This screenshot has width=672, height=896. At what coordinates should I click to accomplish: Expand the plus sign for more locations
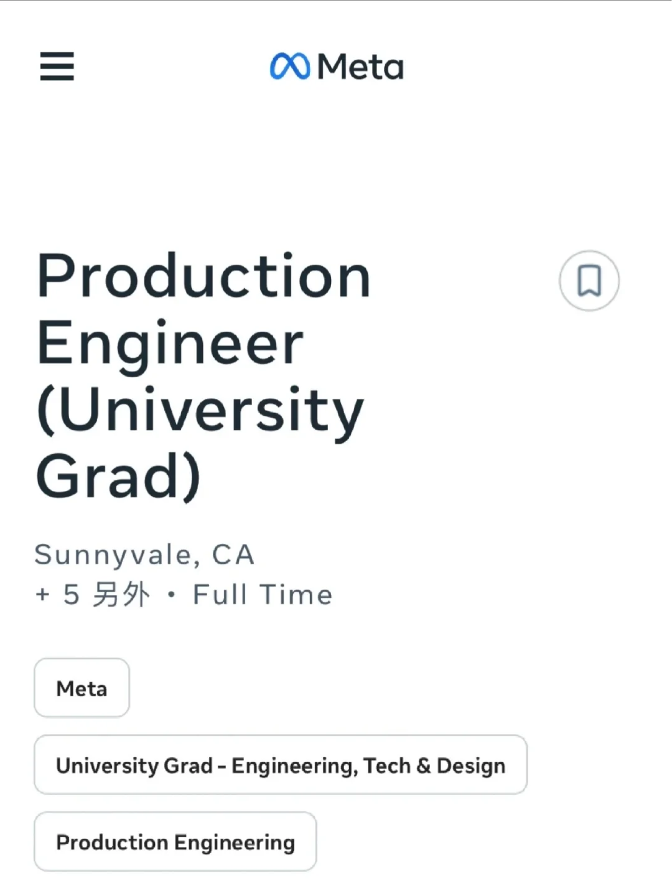(42, 595)
